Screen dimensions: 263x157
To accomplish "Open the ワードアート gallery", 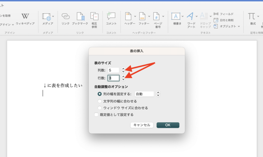I will (x=190, y=16).
